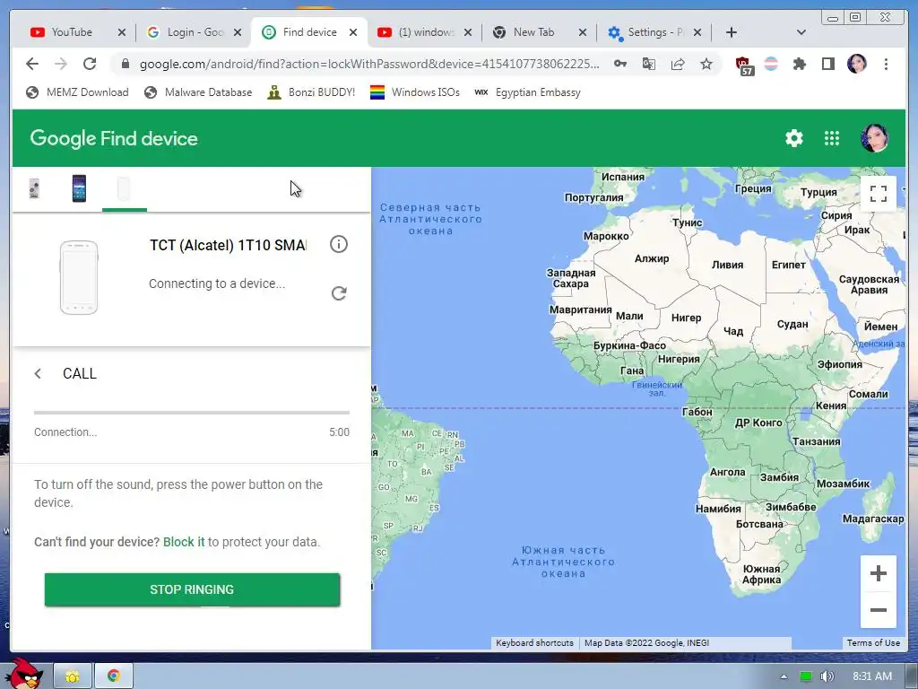918x689 pixels.
Task: Open the red shield extension with 57 badge
Action: (743, 65)
